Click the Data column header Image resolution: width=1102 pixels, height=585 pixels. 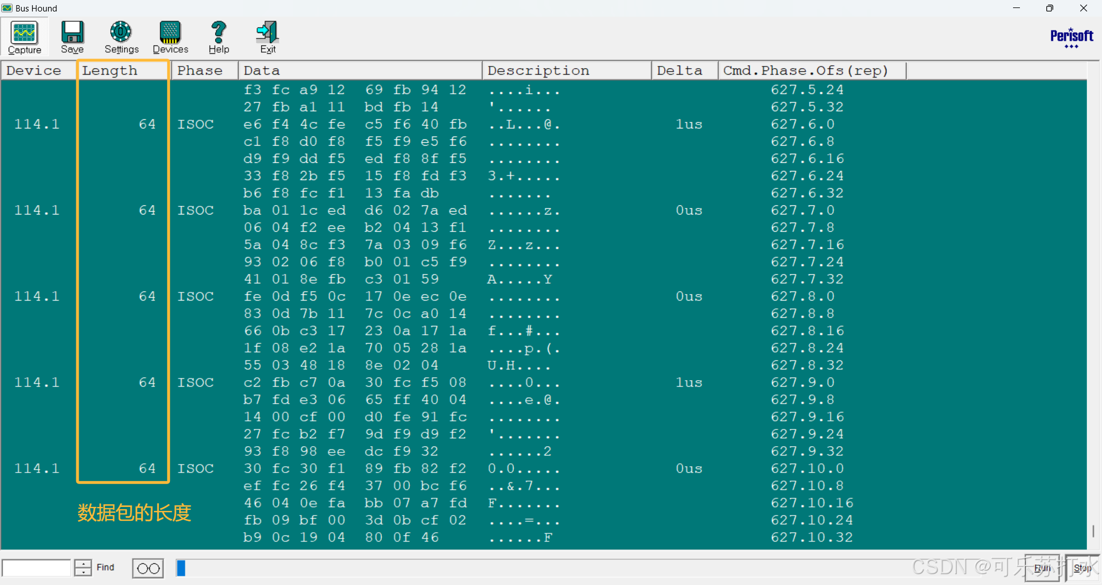click(x=360, y=70)
